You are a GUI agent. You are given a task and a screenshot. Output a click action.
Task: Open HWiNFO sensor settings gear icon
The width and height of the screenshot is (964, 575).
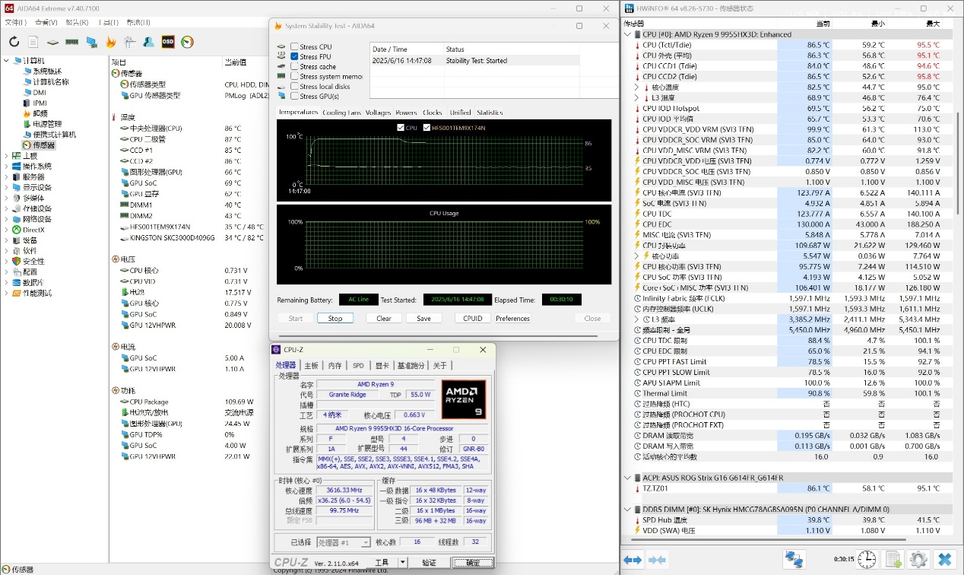pos(918,560)
